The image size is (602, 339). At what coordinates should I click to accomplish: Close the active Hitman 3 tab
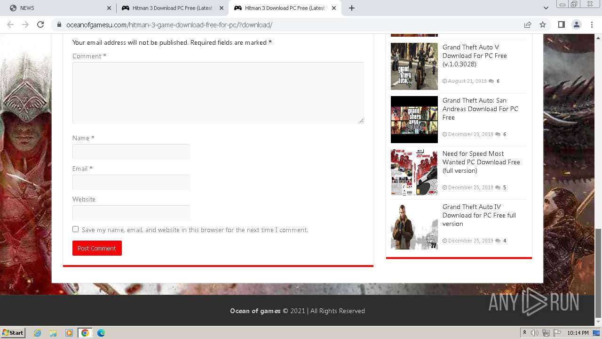coord(334,8)
